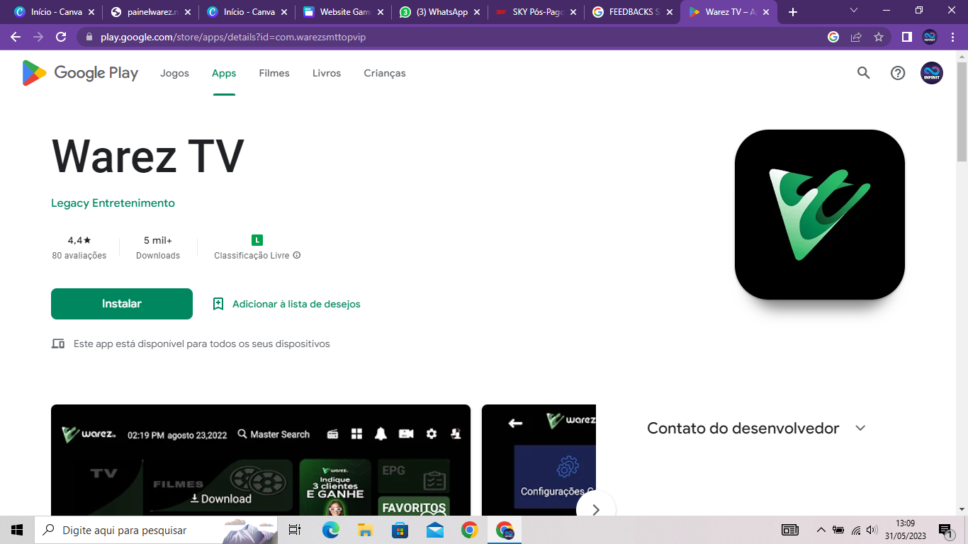Click the Instalar button
This screenshot has height=544, width=968.
point(122,304)
